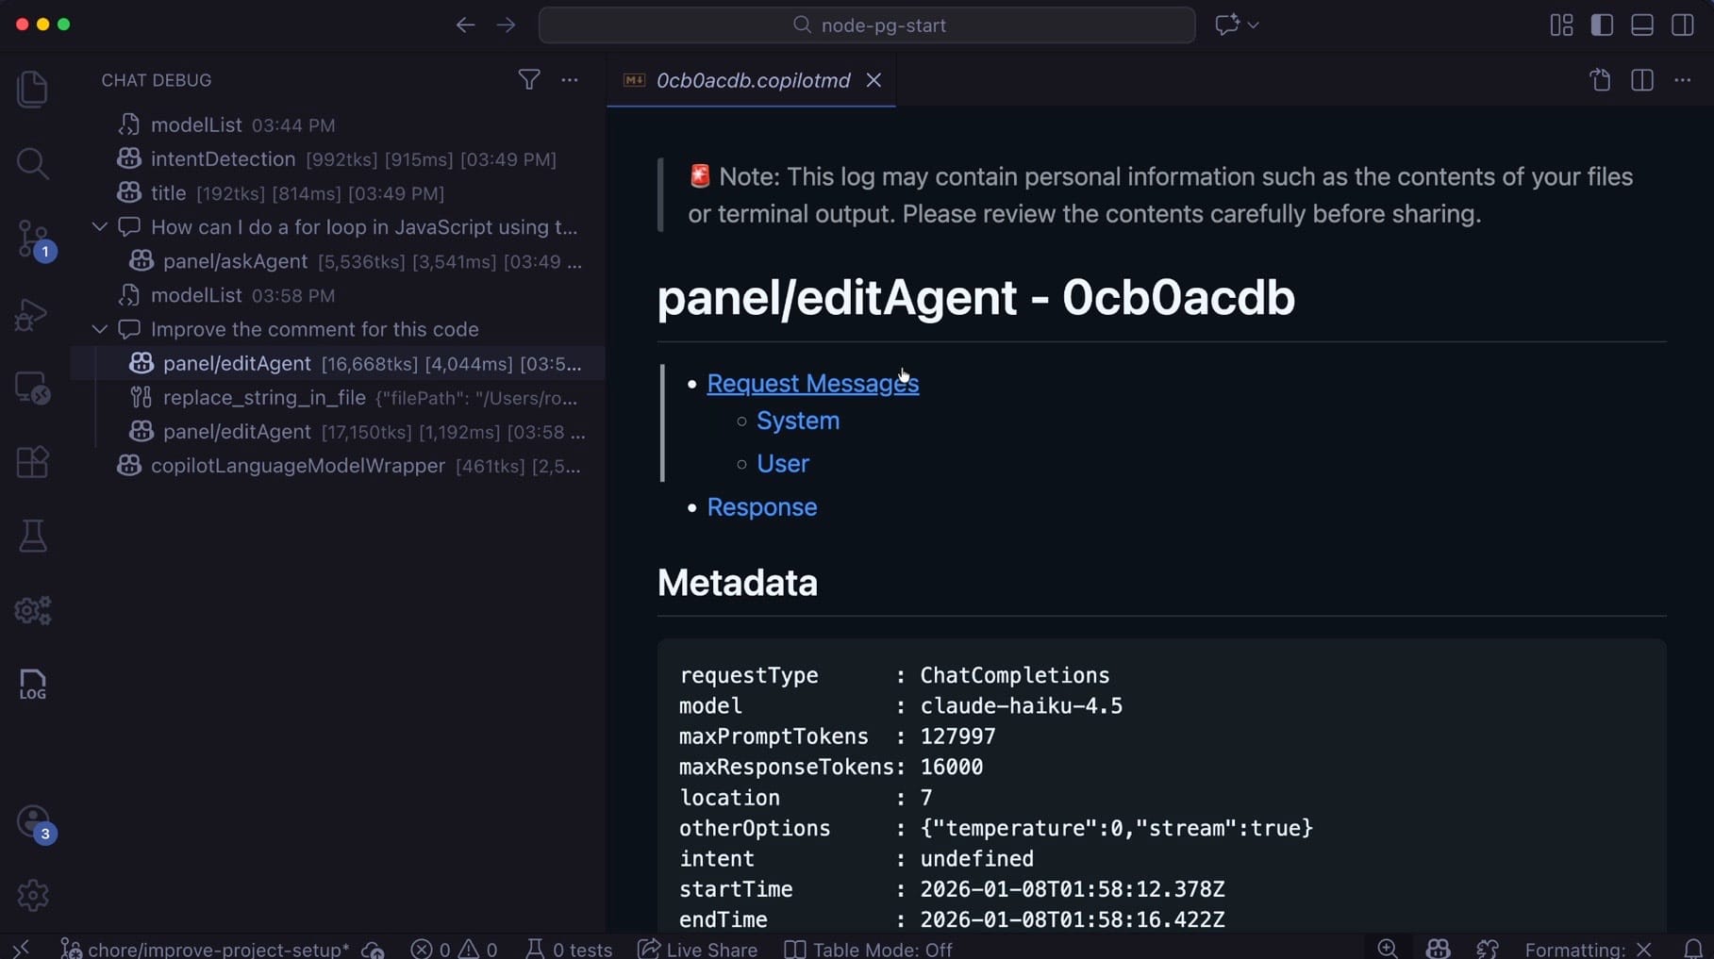Screen dimensions: 1714x959
Task: Open the Customize Layout control
Action: pos(1560,25)
